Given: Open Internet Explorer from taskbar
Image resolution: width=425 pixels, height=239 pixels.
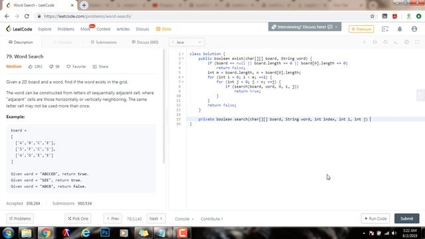Looking at the screenshot, I should pos(86,233).
